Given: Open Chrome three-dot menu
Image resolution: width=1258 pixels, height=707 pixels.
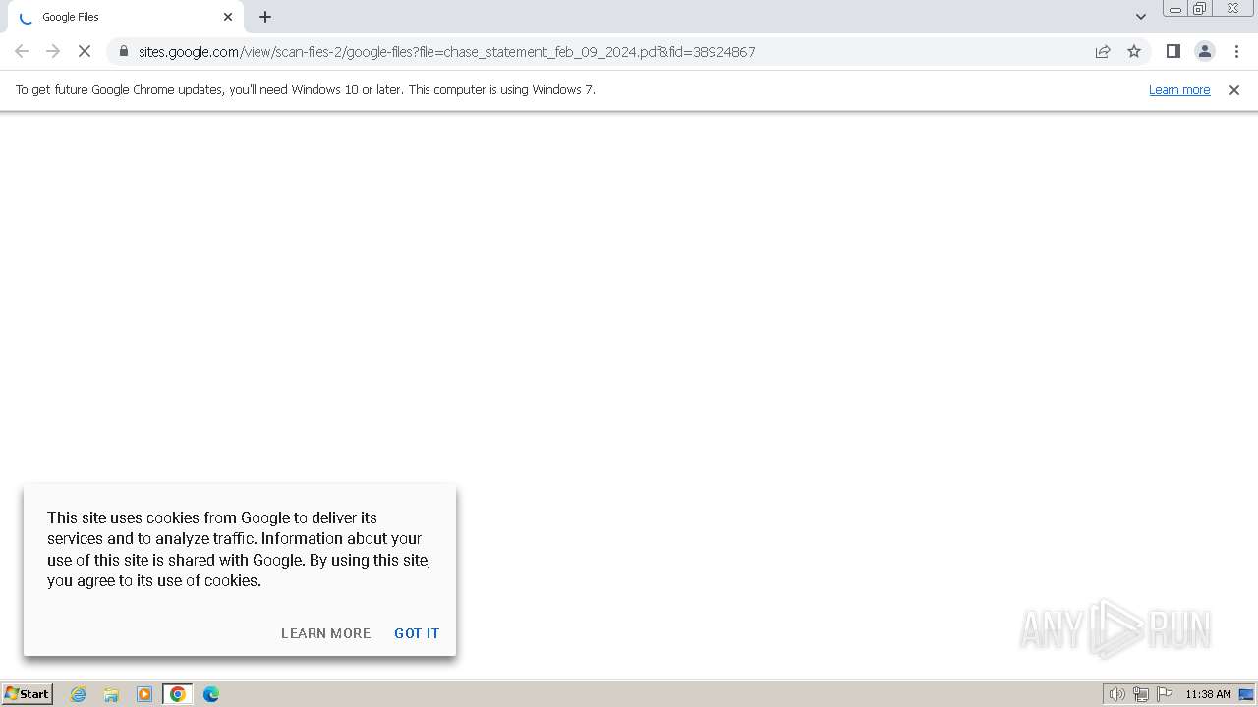Looking at the screenshot, I should [1236, 51].
